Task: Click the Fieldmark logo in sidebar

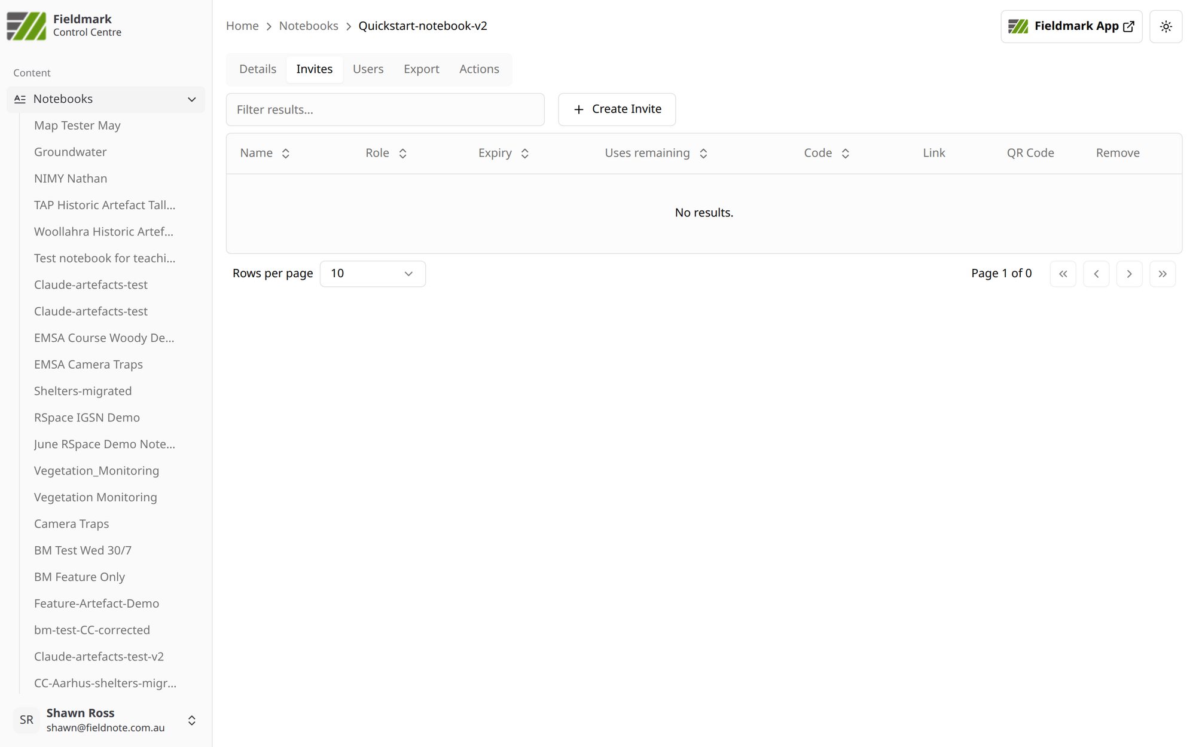Action: click(26, 26)
